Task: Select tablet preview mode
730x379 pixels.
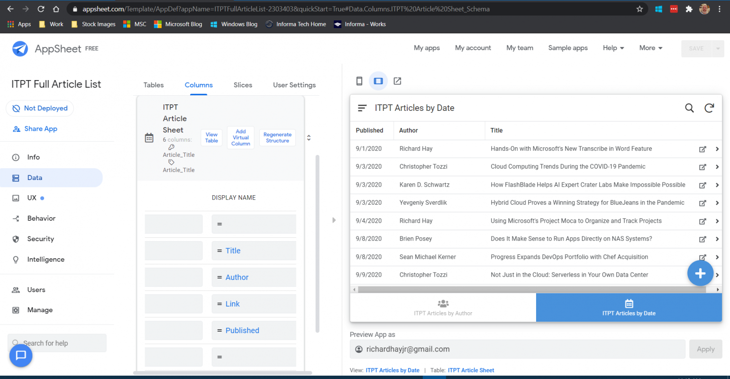Action: (378, 81)
